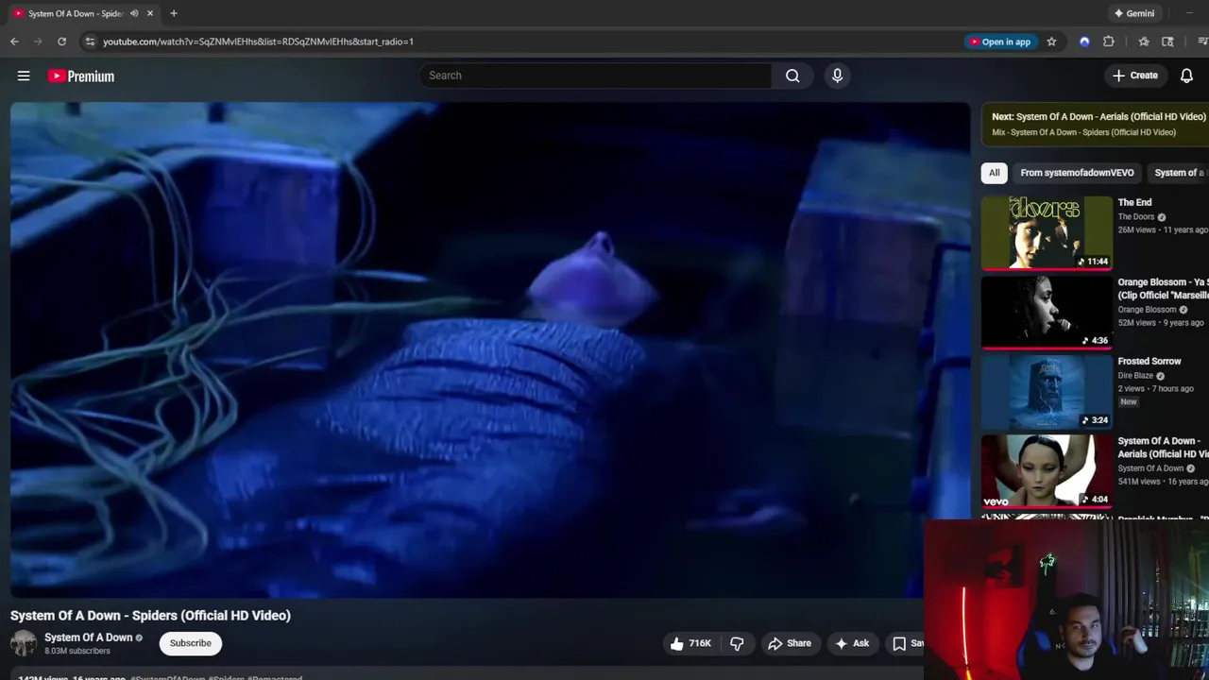Click The End video title
1209x680 pixels.
[x=1134, y=202]
